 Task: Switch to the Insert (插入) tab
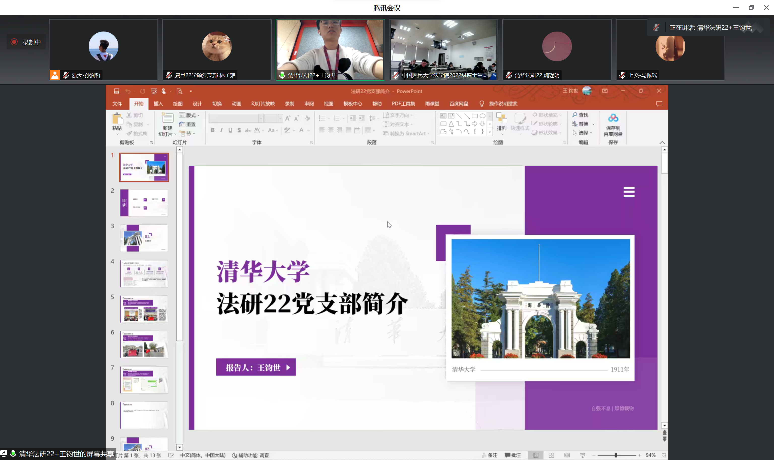[158, 104]
